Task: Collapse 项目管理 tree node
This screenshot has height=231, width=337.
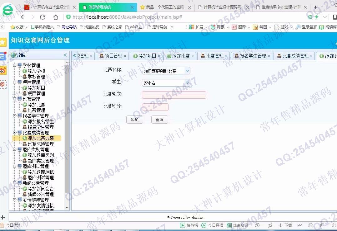Action: (15, 82)
